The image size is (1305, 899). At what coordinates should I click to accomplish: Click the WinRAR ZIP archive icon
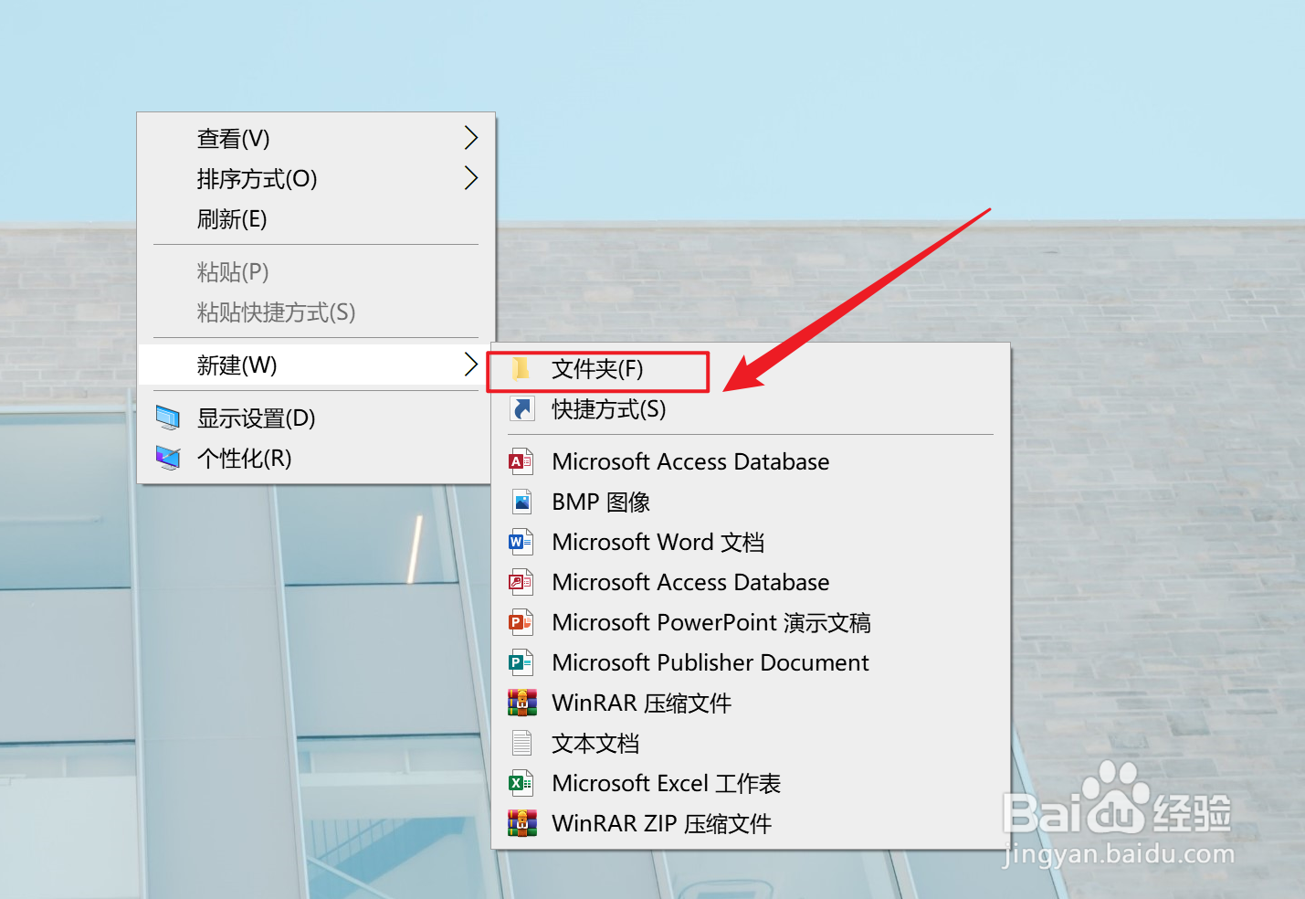pos(521,823)
